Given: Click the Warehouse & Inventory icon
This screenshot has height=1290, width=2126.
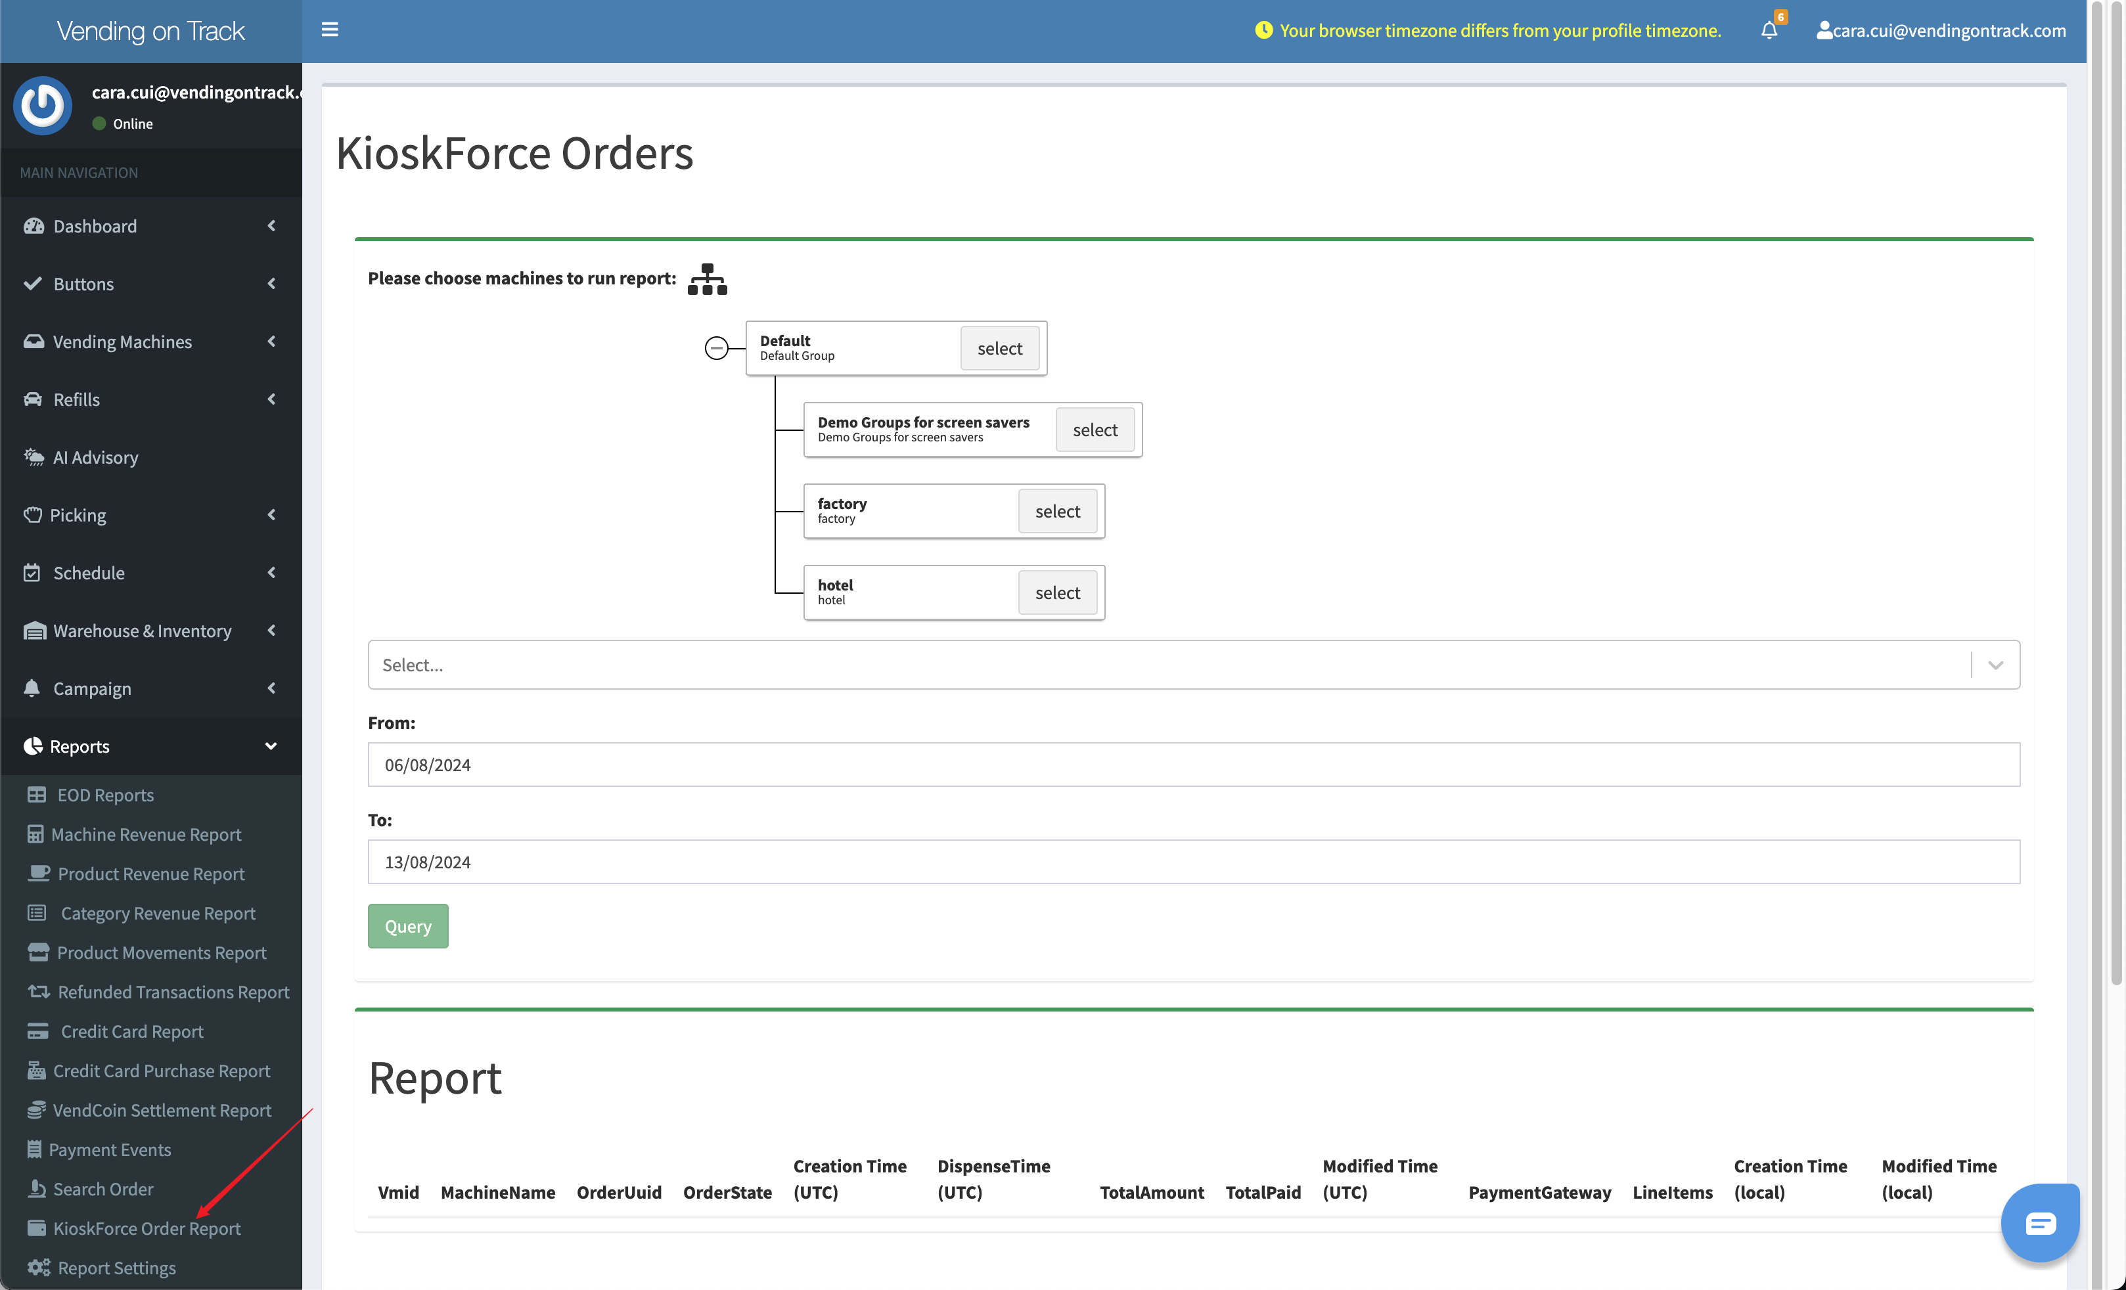Looking at the screenshot, I should 34,630.
